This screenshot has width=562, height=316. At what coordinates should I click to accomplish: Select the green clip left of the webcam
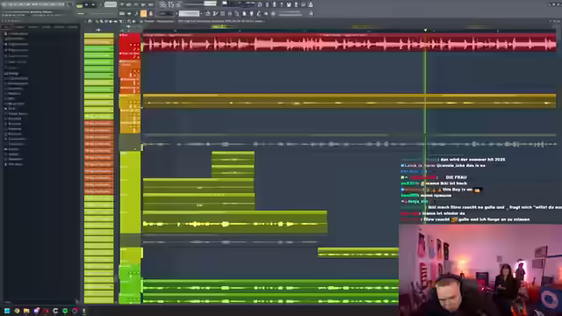[x=358, y=253]
